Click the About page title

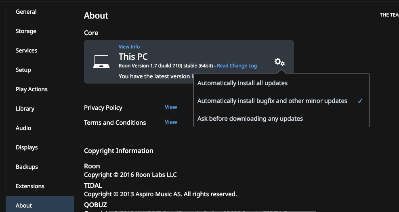click(x=96, y=15)
